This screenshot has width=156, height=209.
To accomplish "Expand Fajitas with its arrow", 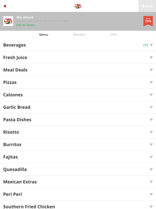I will (151, 157).
